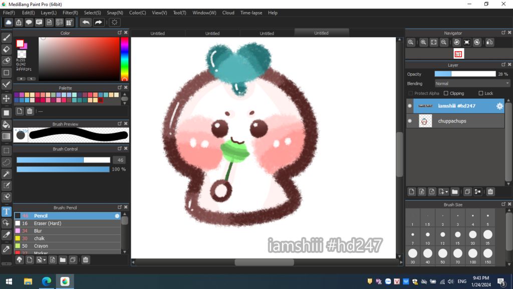Select the Blur brush
This screenshot has height=289, width=513.
[67, 231]
